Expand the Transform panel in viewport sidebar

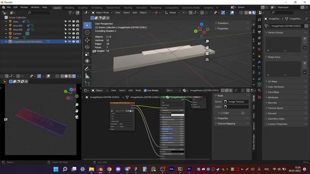coord(223,23)
